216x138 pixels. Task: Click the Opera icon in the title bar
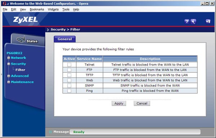coord(4,4)
